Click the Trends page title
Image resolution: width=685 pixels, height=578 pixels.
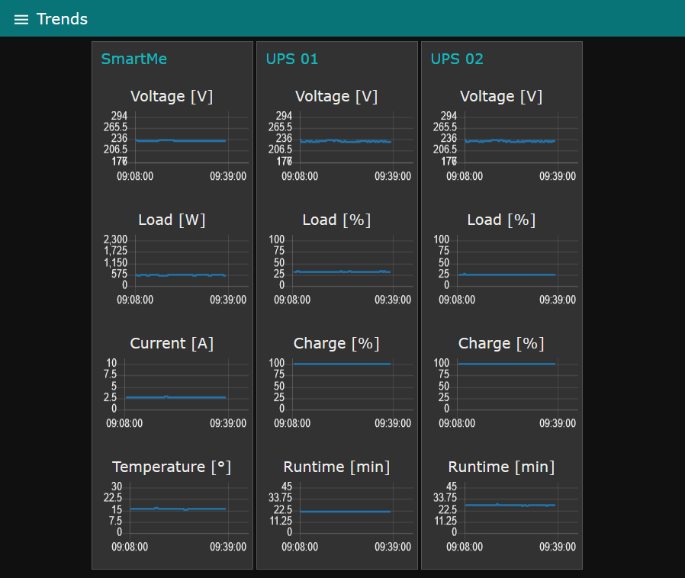(x=62, y=19)
